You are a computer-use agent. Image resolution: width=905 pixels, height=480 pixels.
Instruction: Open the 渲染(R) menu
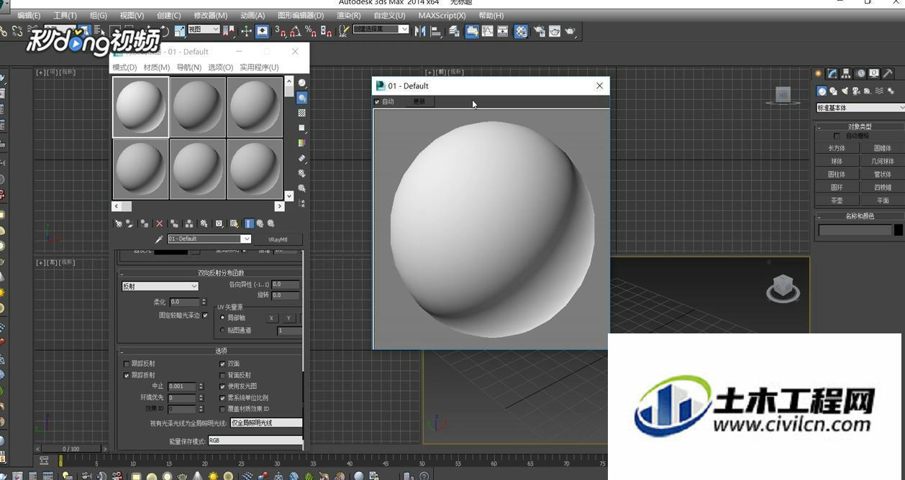pyautogui.click(x=349, y=15)
